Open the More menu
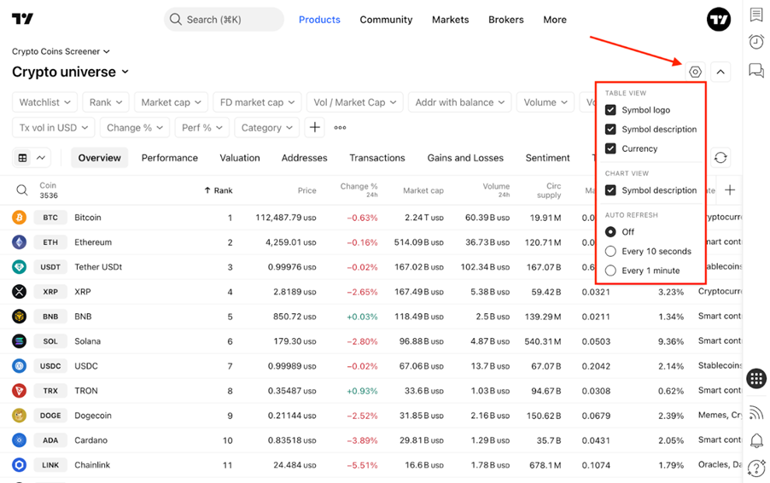 555,20
